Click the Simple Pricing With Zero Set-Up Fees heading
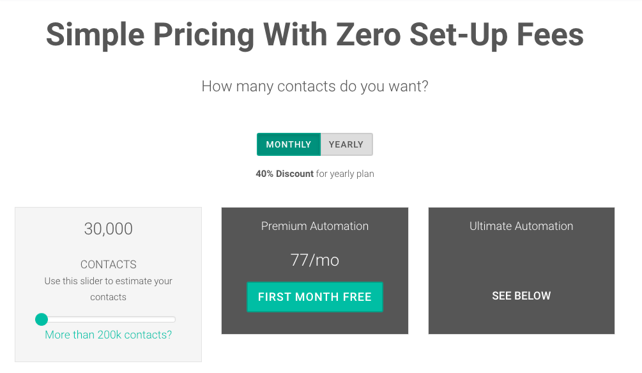 click(x=314, y=34)
